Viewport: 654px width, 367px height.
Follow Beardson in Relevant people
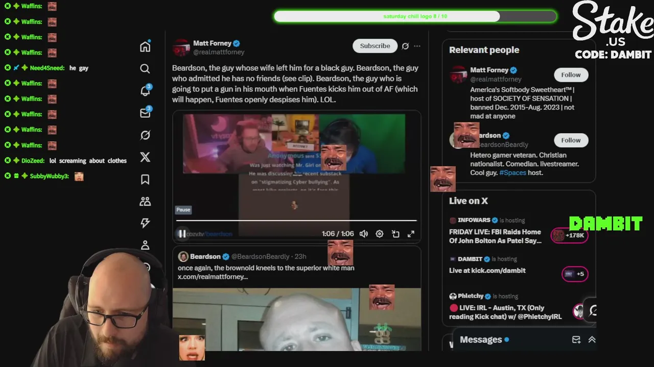[x=571, y=140]
